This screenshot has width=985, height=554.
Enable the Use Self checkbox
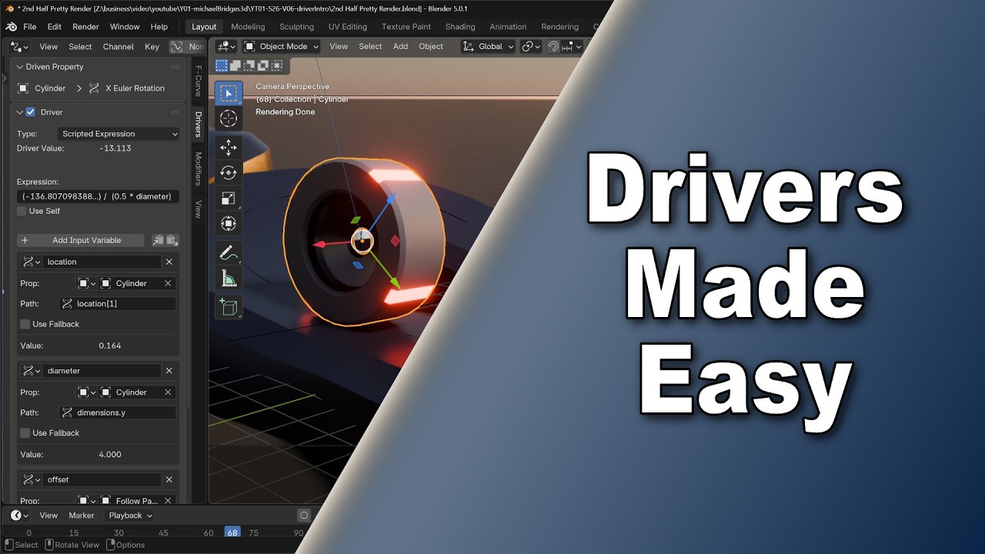pyautogui.click(x=22, y=211)
